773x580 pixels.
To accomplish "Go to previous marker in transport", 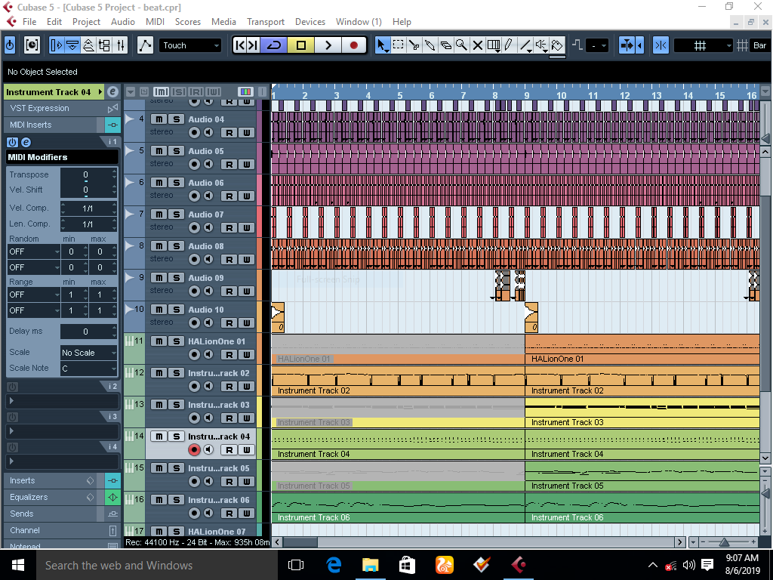I will [240, 45].
